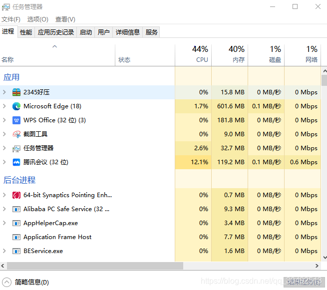Expand the 64-bit Synaptics Pointing row
The width and height of the screenshot is (327, 290).
pos(4,195)
